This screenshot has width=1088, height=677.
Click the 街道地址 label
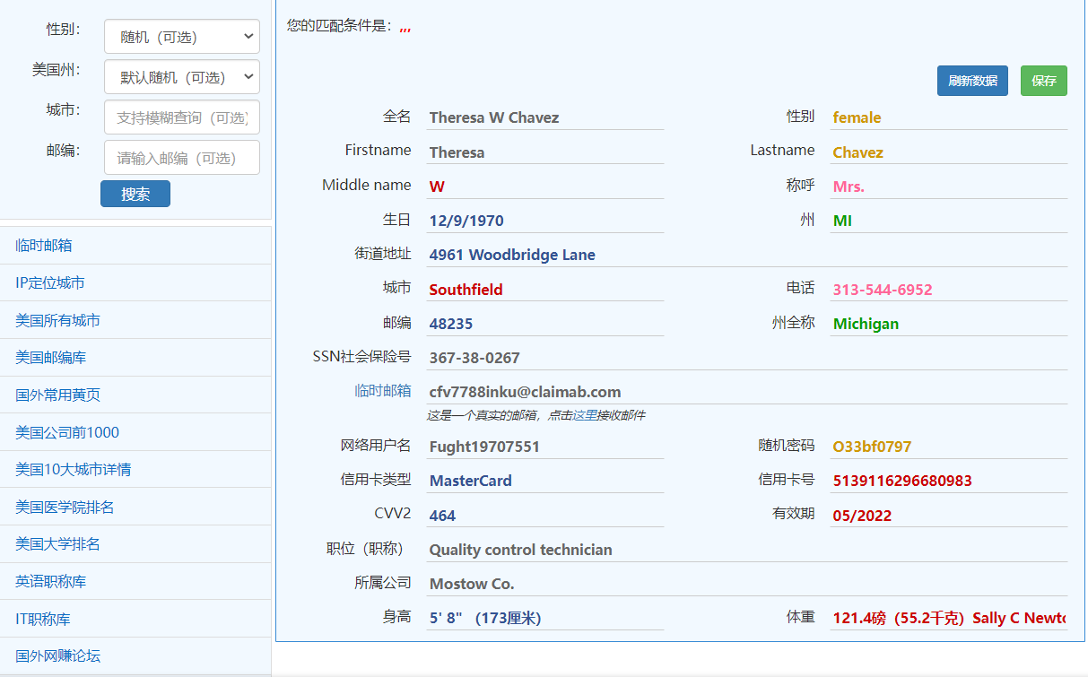383,253
